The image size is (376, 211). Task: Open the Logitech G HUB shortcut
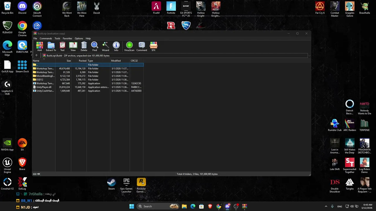point(7,88)
